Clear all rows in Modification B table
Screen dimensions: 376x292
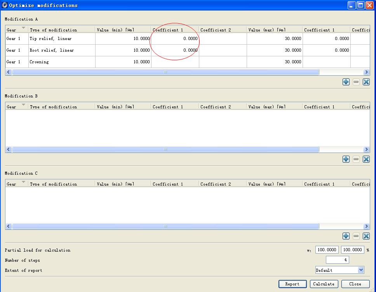[366, 159]
